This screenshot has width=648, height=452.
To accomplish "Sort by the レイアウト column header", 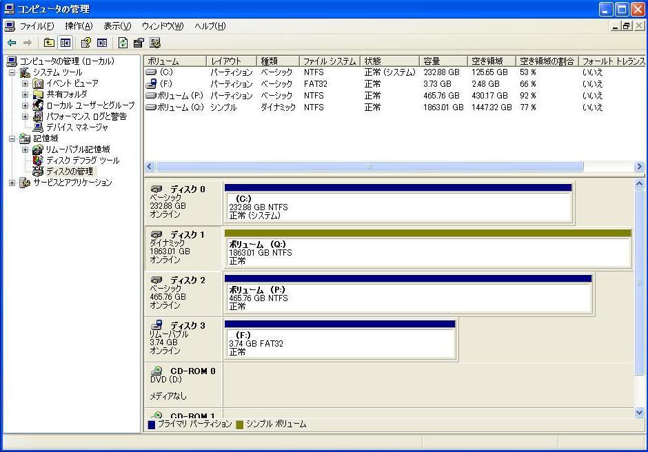I will point(232,61).
